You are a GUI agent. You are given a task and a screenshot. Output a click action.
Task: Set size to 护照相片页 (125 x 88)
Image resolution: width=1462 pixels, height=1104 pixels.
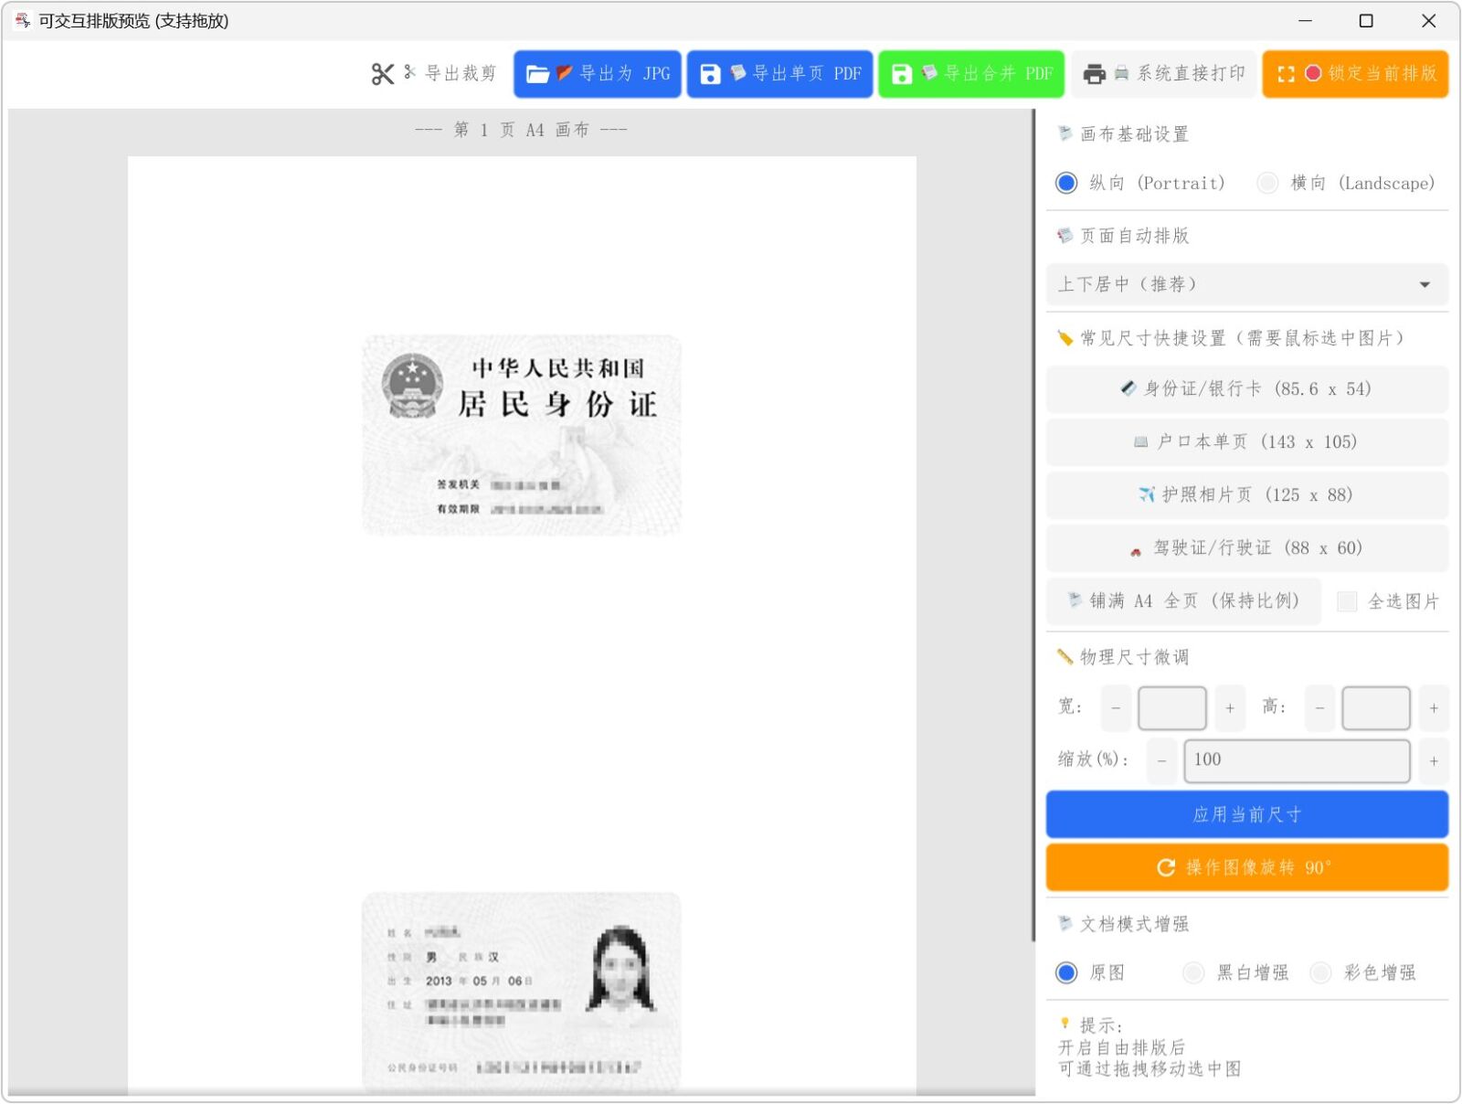[x=1247, y=495]
